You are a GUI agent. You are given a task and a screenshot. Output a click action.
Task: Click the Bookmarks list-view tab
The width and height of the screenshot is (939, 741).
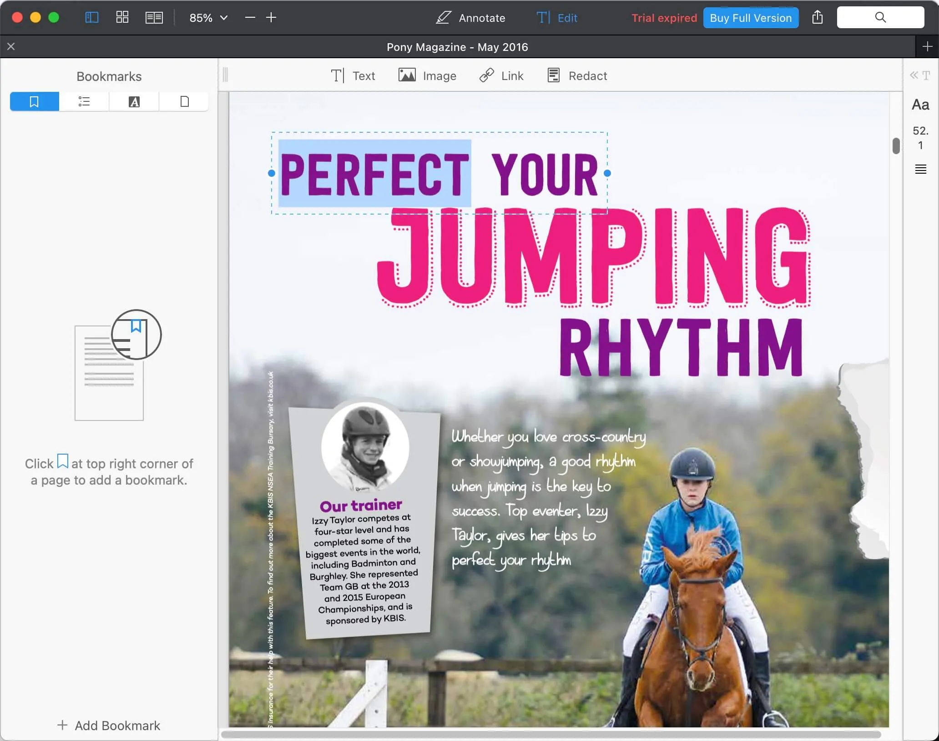tap(84, 101)
